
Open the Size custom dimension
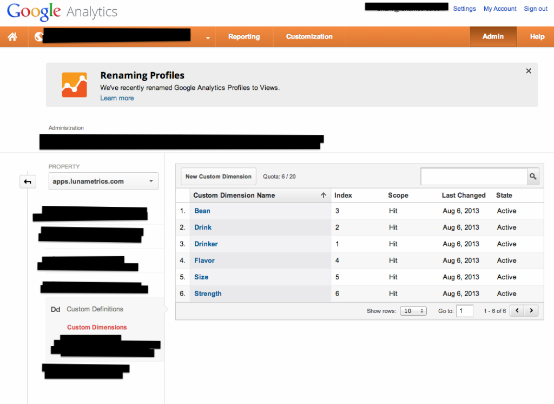tap(201, 277)
